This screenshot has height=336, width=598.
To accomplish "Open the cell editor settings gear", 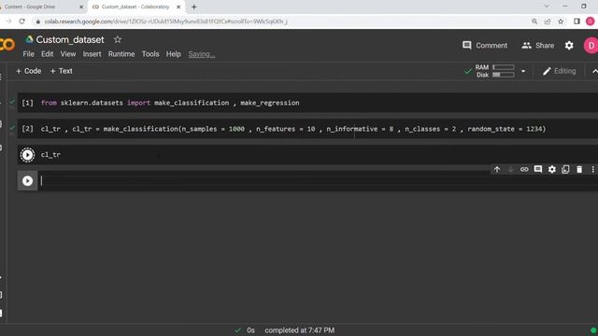I will pos(552,169).
